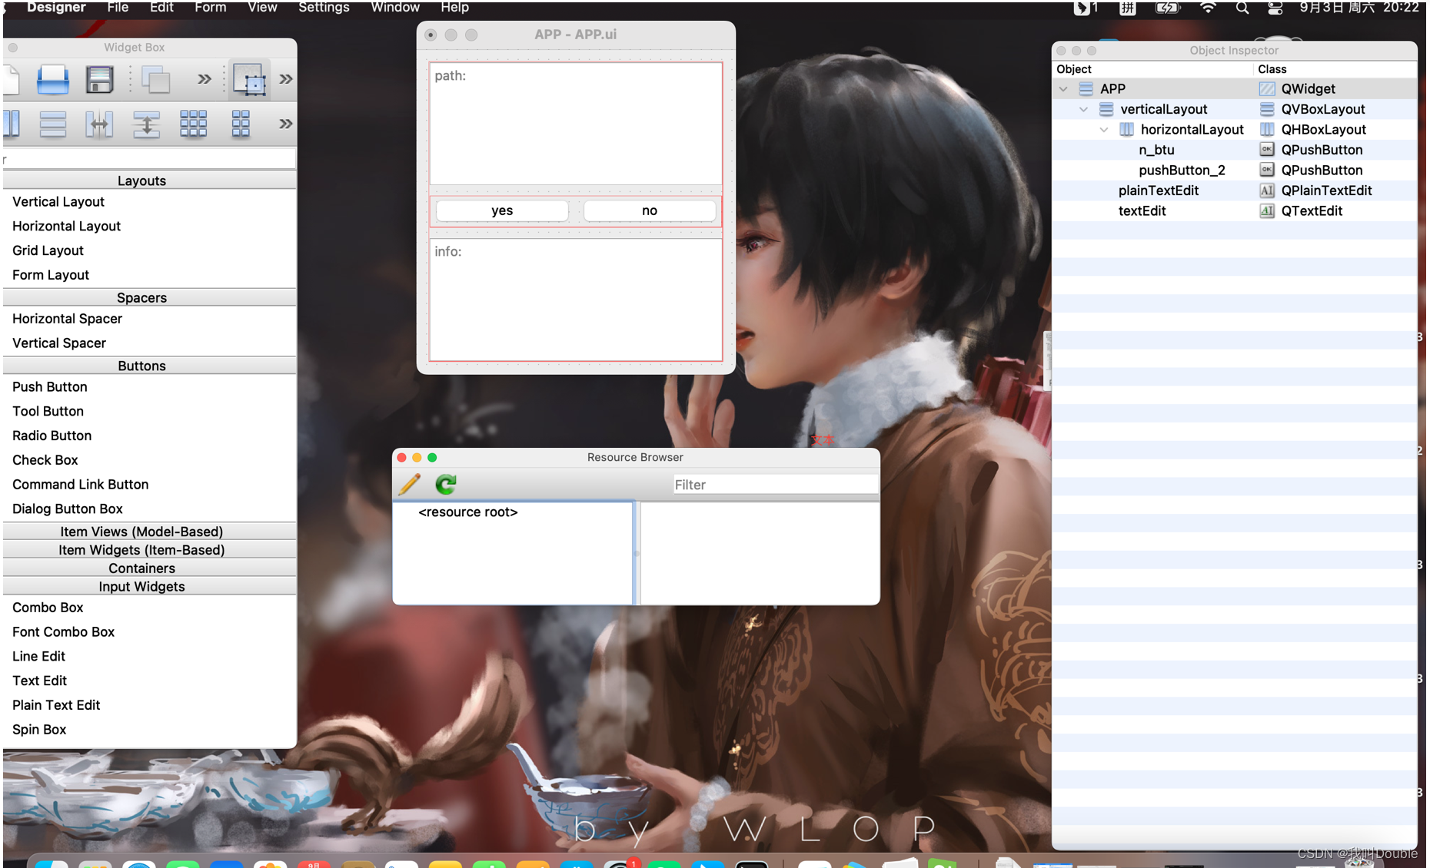Click the info text edit area
The height and width of the screenshot is (868, 1430).
tap(576, 300)
